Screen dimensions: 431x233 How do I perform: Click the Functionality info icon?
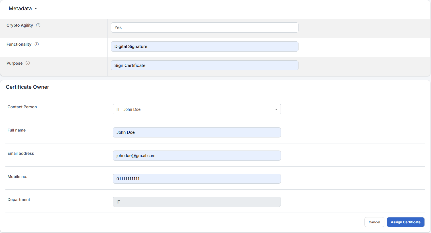point(36,44)
